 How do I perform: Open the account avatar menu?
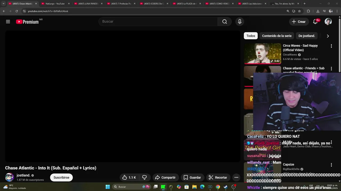pyautogui.click(x=328, y=22)
